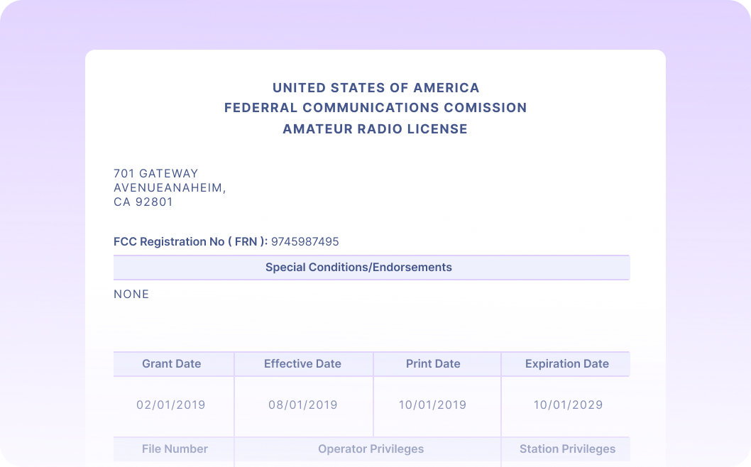Select the effective date value 08/01/2019

click(x=303, y=405)
